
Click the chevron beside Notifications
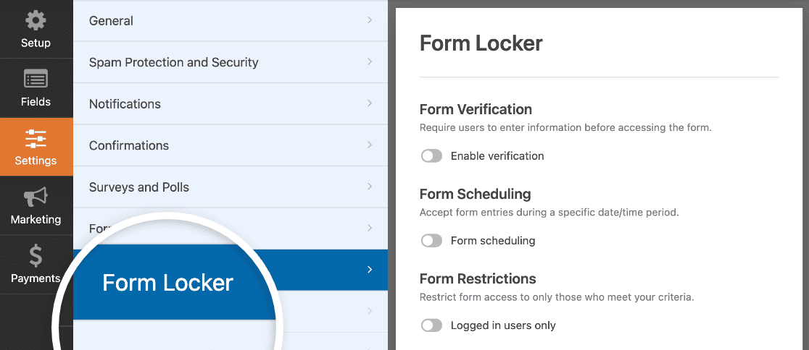click(x=370, y=103)
